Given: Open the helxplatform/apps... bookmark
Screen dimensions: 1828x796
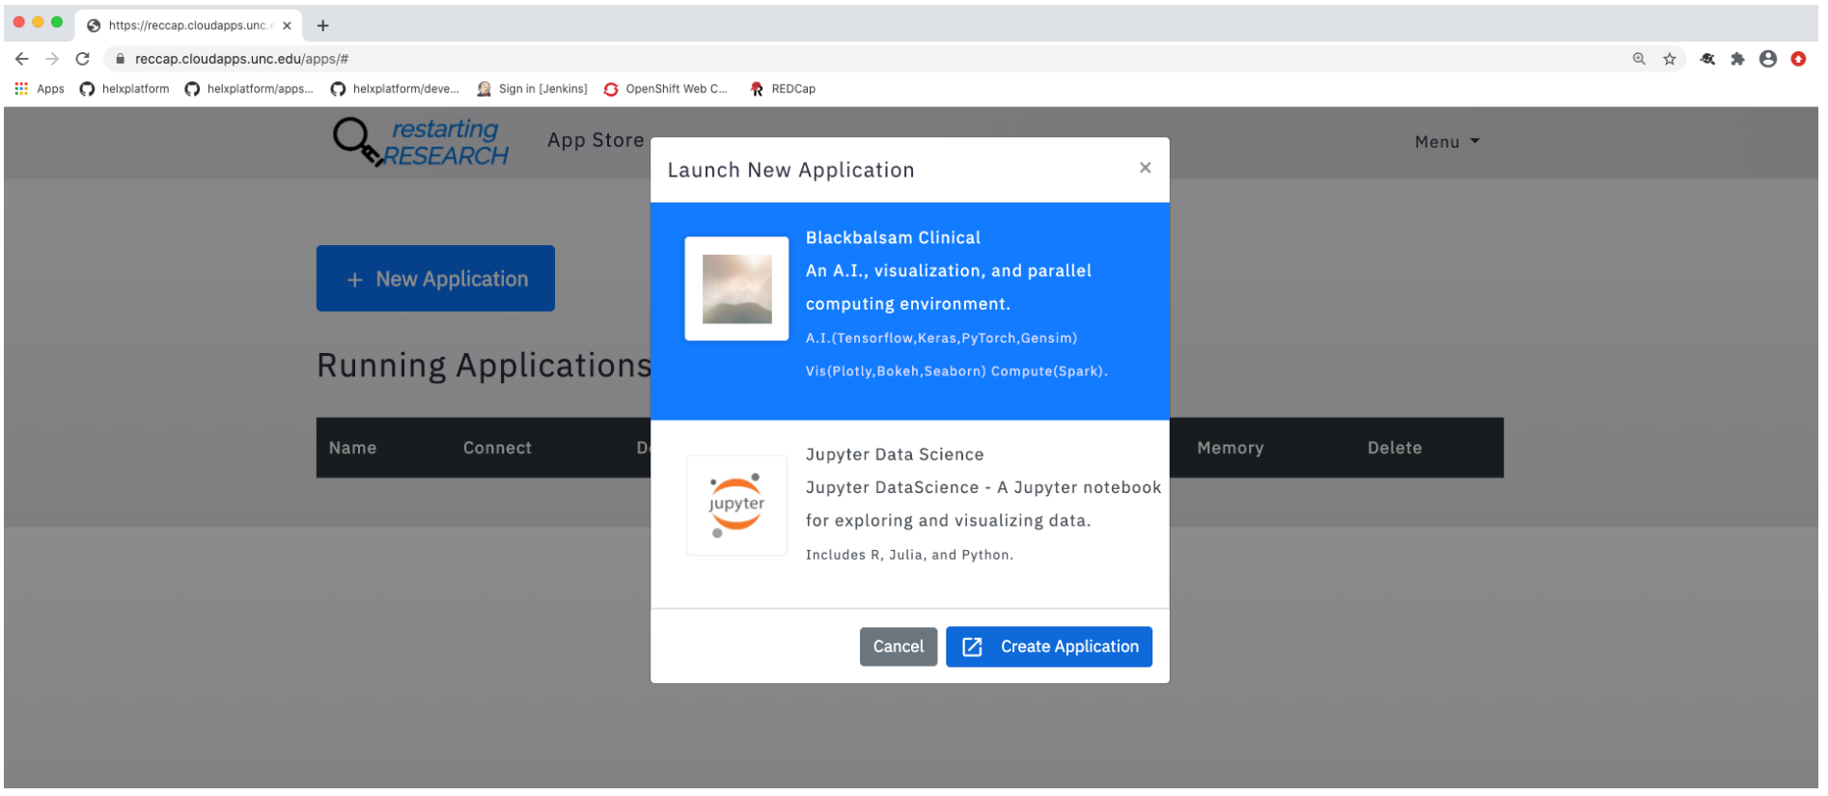Looking at the screenshot, I should (x=249, y=89).
